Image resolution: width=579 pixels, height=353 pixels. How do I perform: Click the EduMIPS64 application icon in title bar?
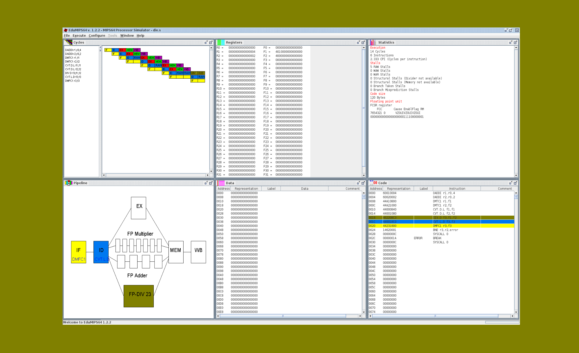66,30
